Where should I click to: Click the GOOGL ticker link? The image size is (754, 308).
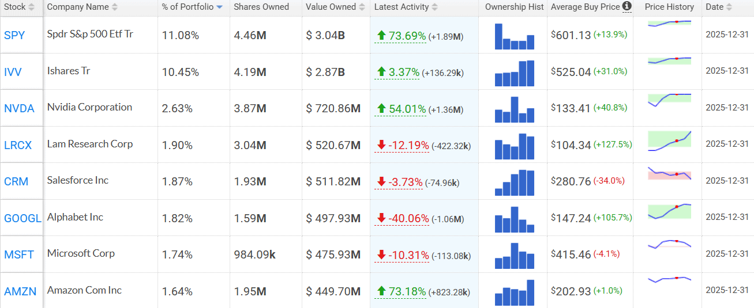coord(22,218)
